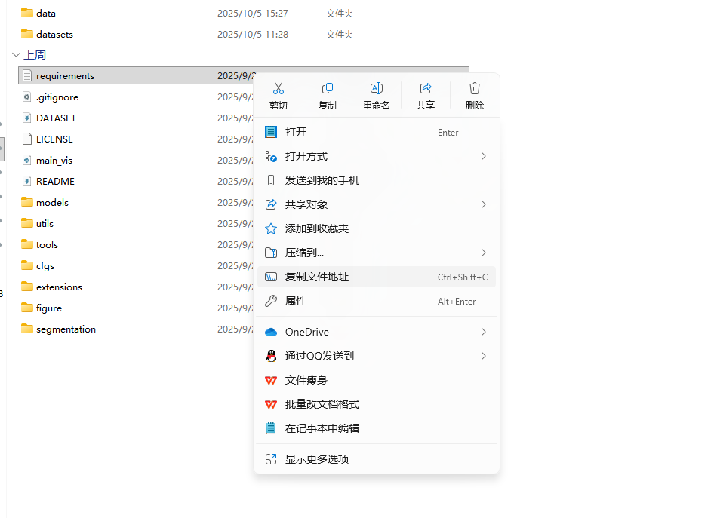
Task: Choose 在记事本中编辑 menu entry
Action: click(x=377, y=428)
